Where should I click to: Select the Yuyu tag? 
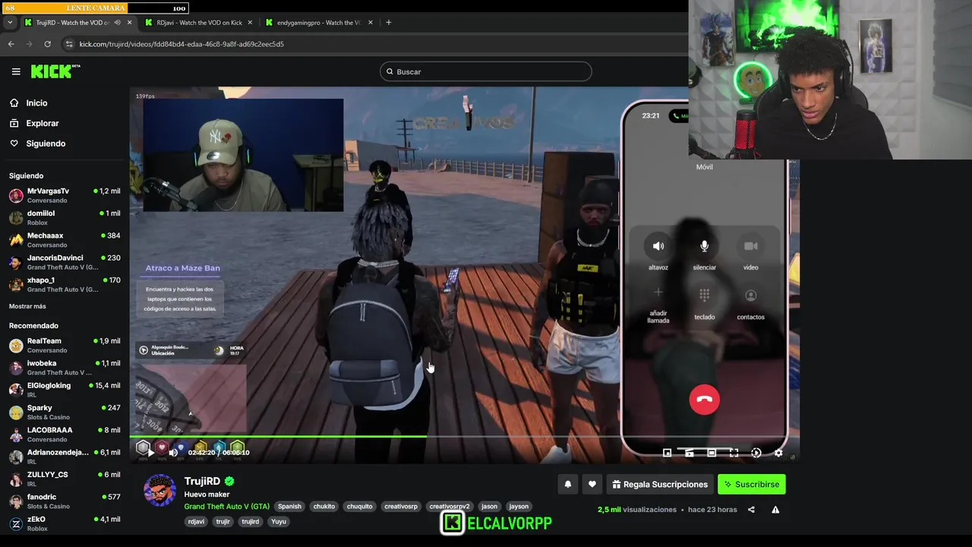point(279,522)
